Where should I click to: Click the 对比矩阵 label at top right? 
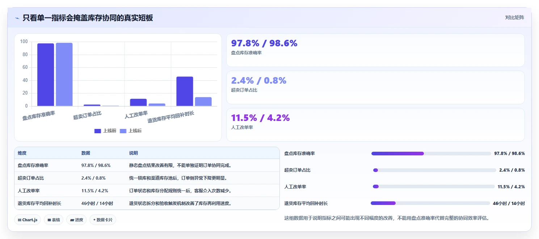514,17
